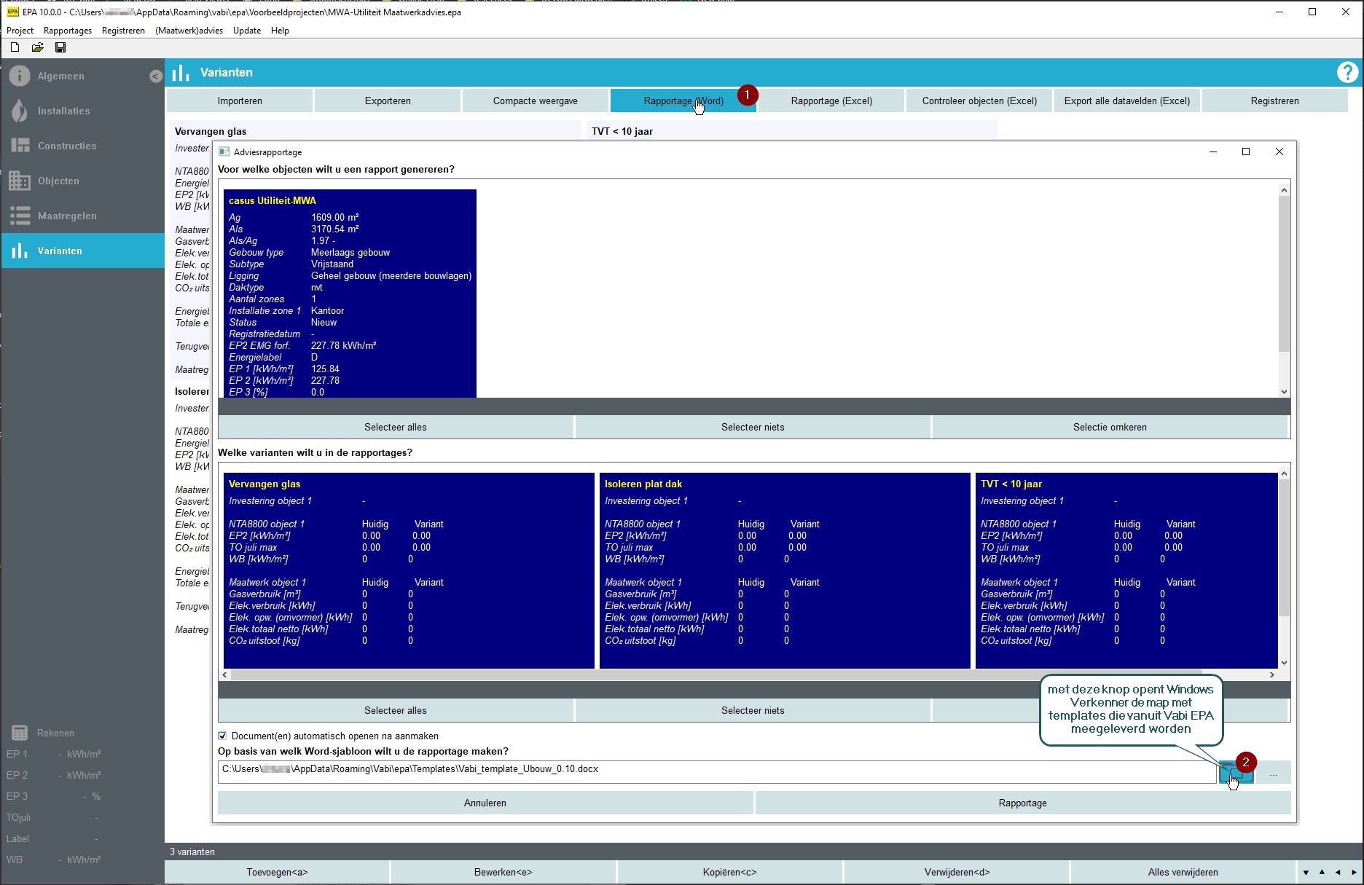The width and height of the screenshot is (1364, 885).
Task: Collapse the left sidebar with arrow button
Action: click(x=155, y=76)
